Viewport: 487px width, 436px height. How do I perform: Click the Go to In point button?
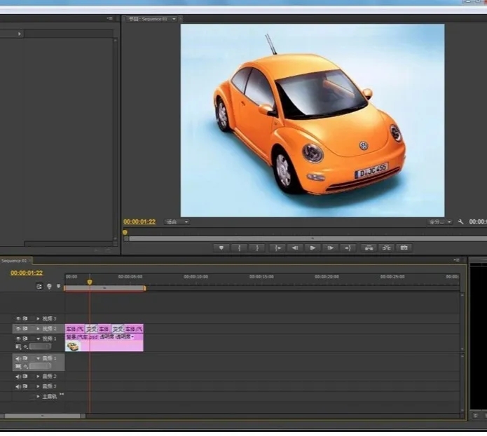pyautogui.click(x=277, y=247)
